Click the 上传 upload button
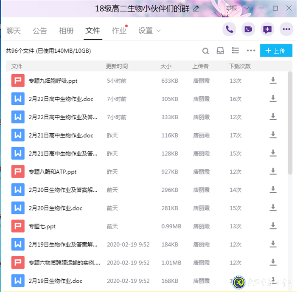The width and height of the screenshot is (297, 292). pos(276,51)
